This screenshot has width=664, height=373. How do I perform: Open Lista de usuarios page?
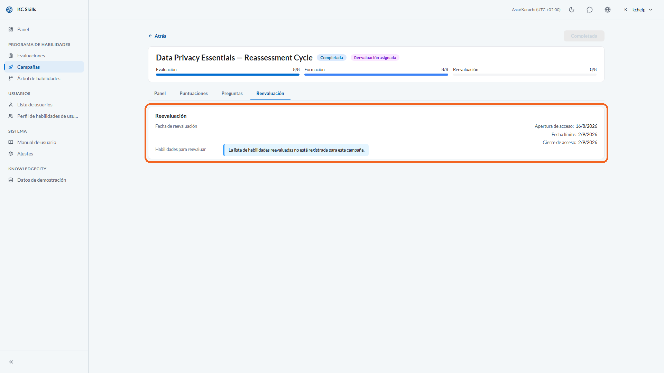[44, 105]
